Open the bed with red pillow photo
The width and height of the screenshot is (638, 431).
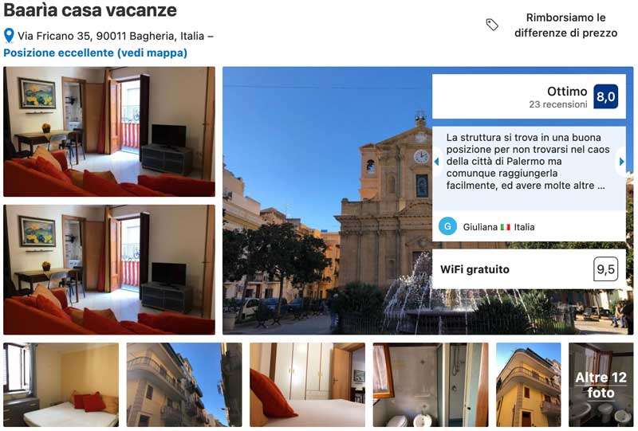pyautogui.click(x=307, y=385)
